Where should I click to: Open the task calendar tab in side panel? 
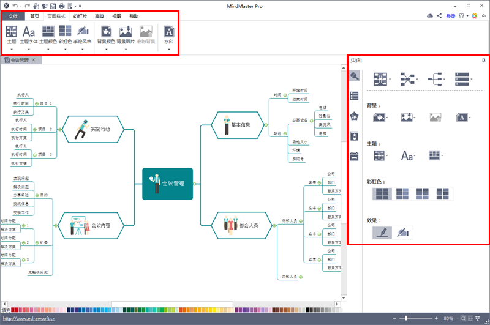point(355,156)
